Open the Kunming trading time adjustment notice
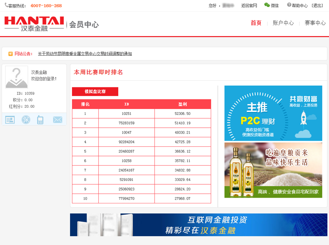The height and width of the screenshot is (245, 329). [85, 54]
